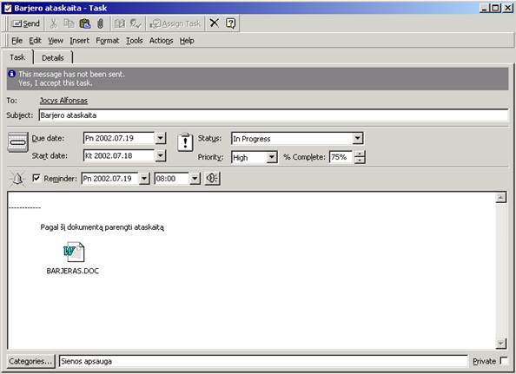Click the Paste clipboard icon

[85, 23]
